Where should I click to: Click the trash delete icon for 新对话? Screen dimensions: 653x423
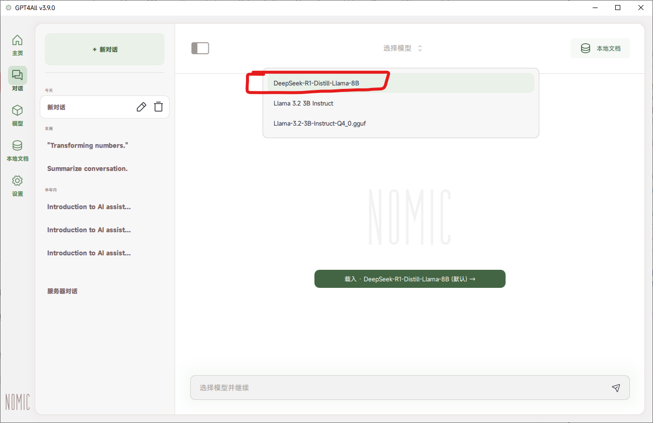coord(158,107)
